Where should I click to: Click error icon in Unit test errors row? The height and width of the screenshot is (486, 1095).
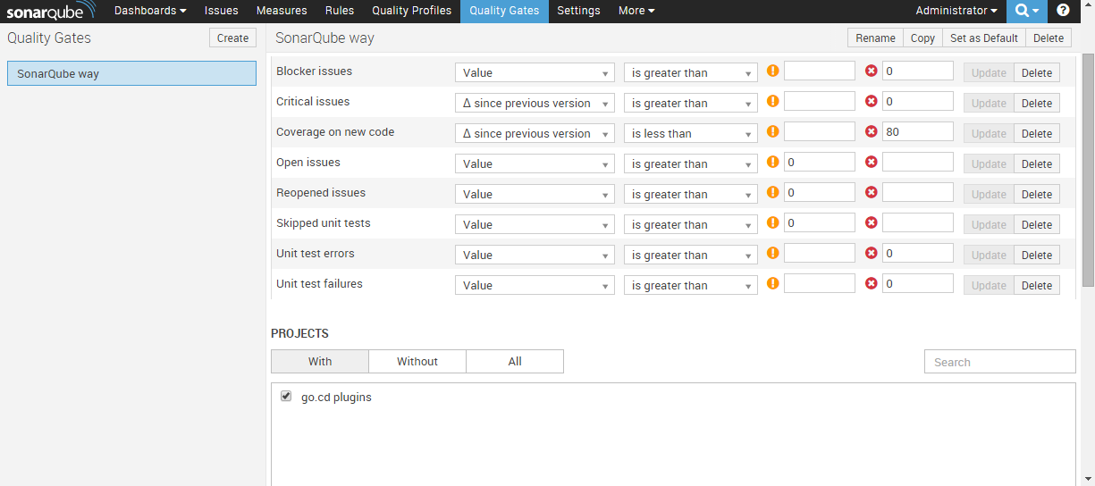tap(872, 253)
